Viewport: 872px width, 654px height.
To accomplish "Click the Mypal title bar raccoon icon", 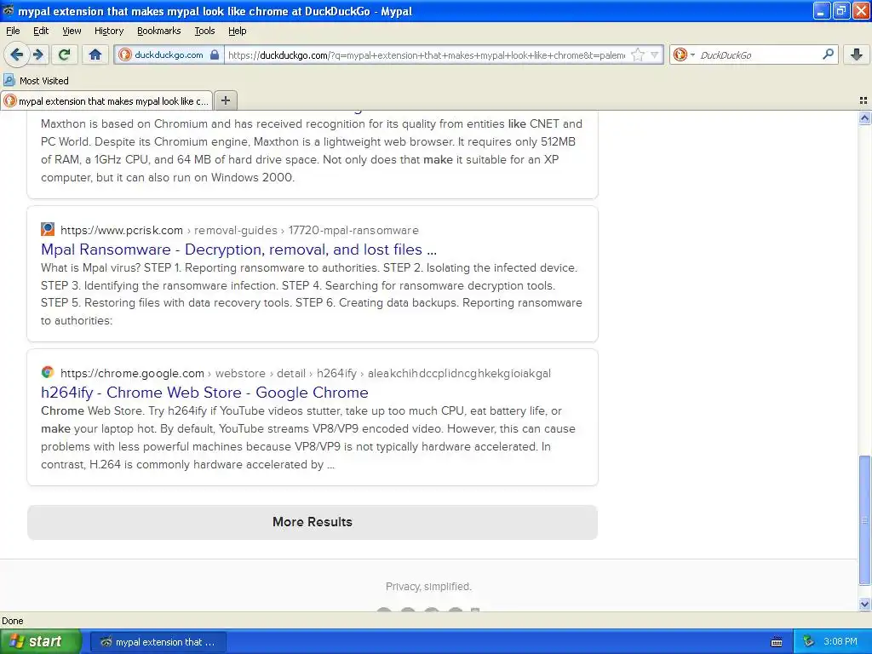I will coord(9,10).
